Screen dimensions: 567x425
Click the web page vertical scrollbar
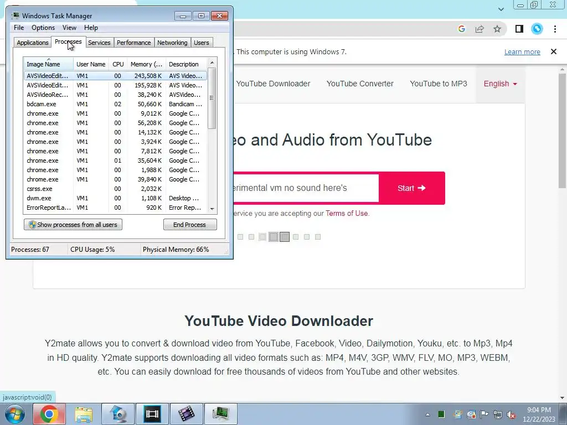pyautogui.click(x=563, y=130)
